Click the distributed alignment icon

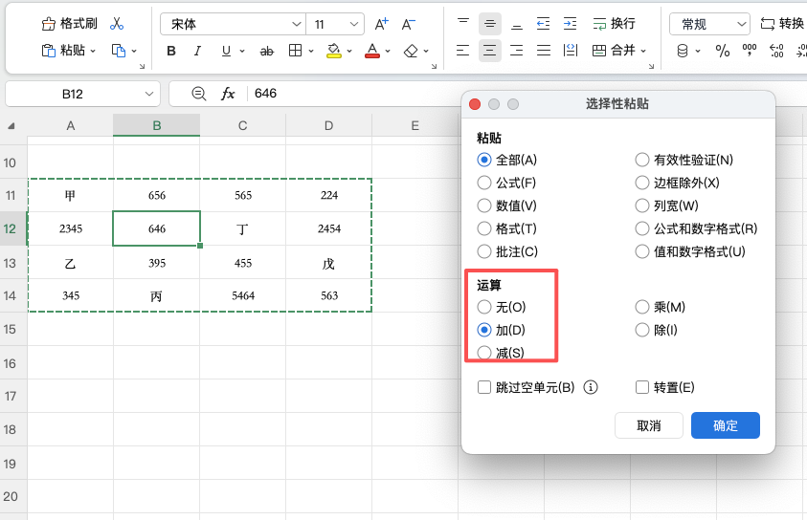click(x=571, y=51)
